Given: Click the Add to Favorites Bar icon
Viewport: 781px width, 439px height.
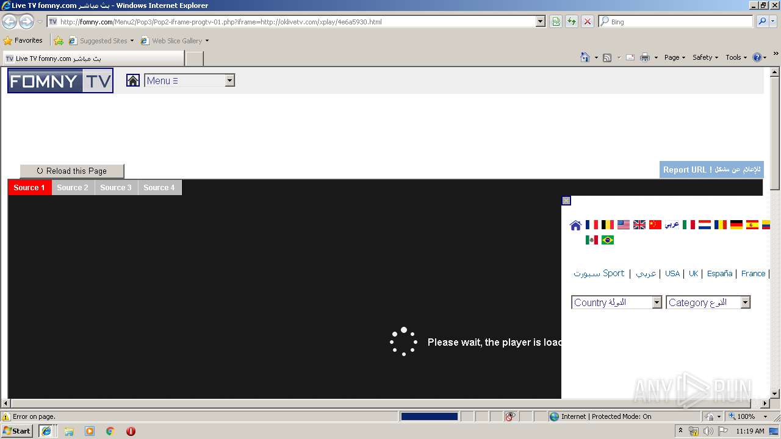Looking at the screenshot, I should 59,41.
